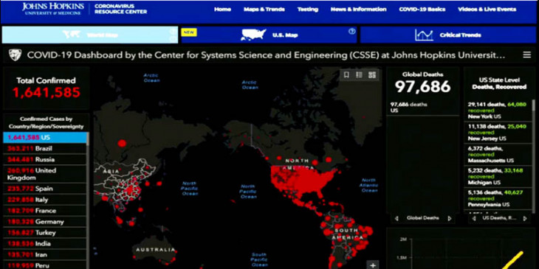Click the Critical Trends chart icon
The image size is (539, 269).
[424, 35]
